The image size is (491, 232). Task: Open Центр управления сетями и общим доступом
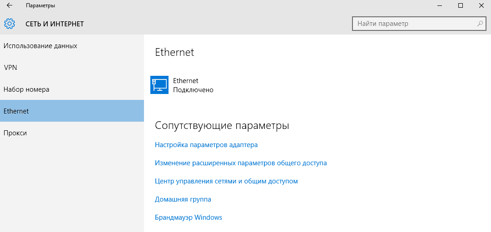pyautogui.click(x=226, y=181)
